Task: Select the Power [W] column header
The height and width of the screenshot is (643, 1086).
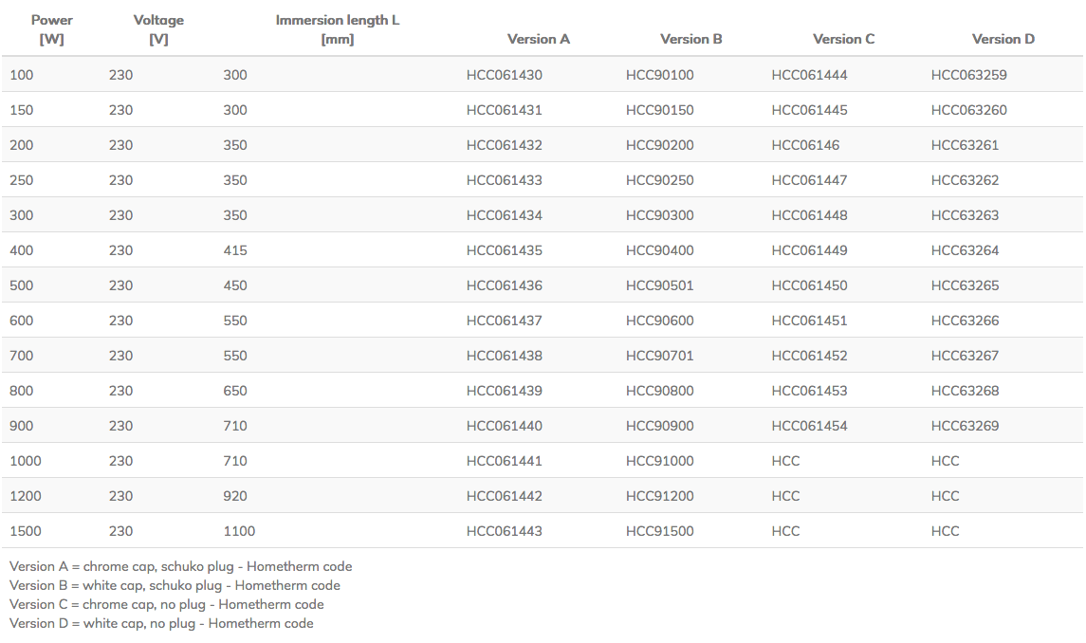Action: coord(53,28)
